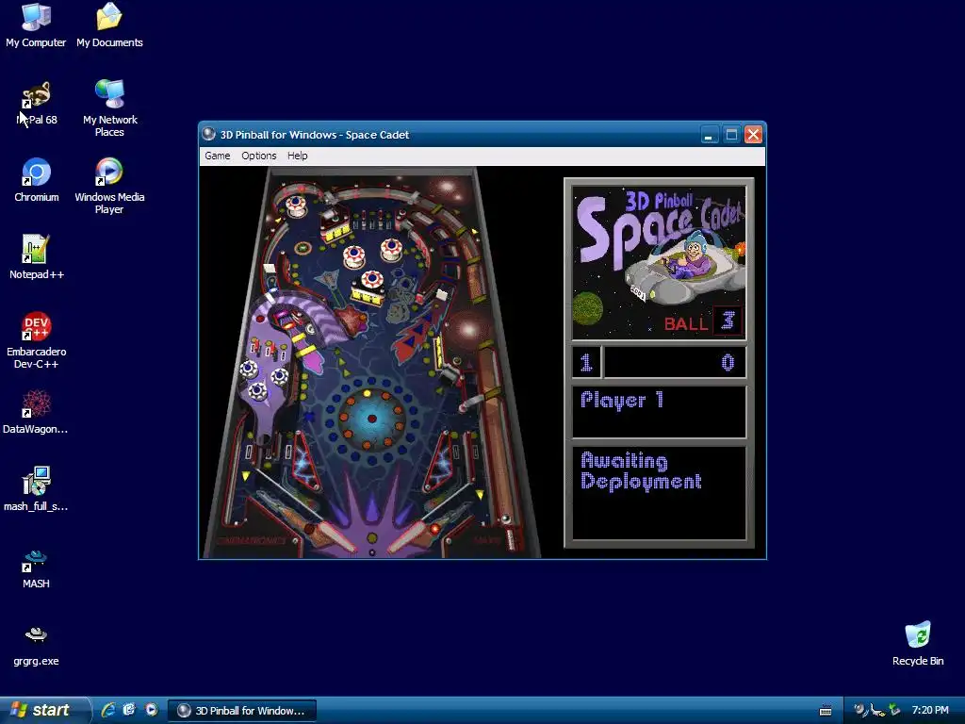Click the player number 1 box
This screenshot has height=724, width=965.
pos(586,362)
